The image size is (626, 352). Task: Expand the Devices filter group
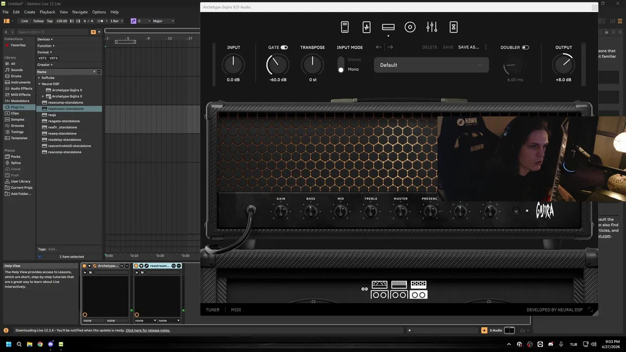(45, 39)
